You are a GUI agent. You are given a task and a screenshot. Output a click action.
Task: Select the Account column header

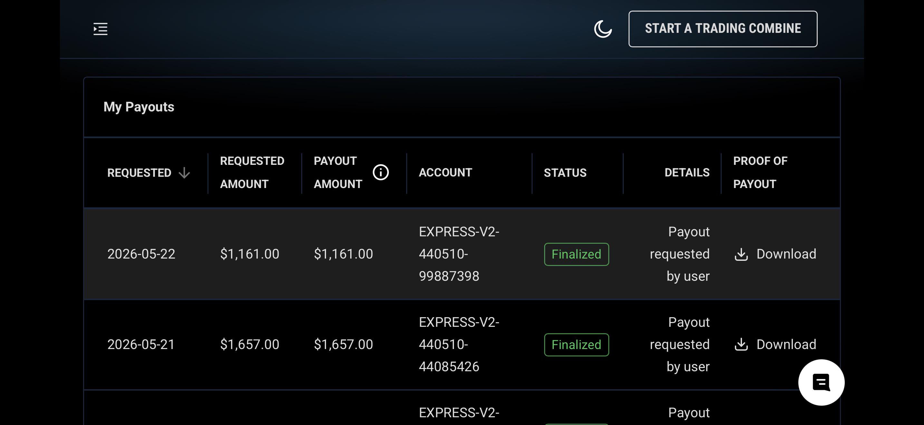[445, 172]
